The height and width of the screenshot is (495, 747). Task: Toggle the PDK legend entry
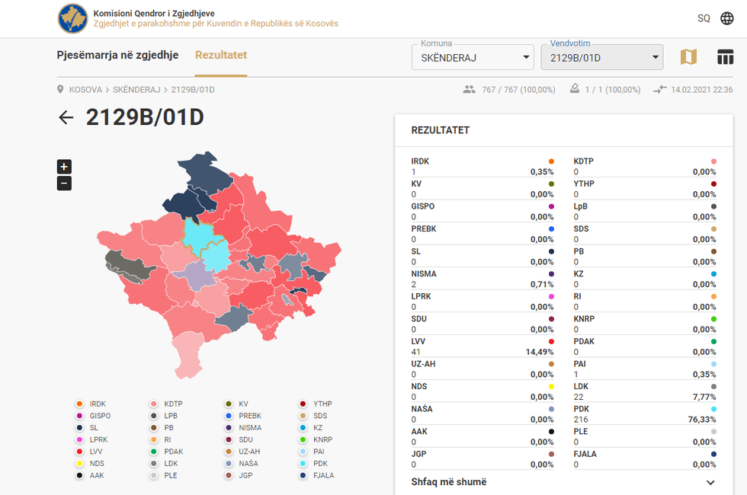click(314, 463)
